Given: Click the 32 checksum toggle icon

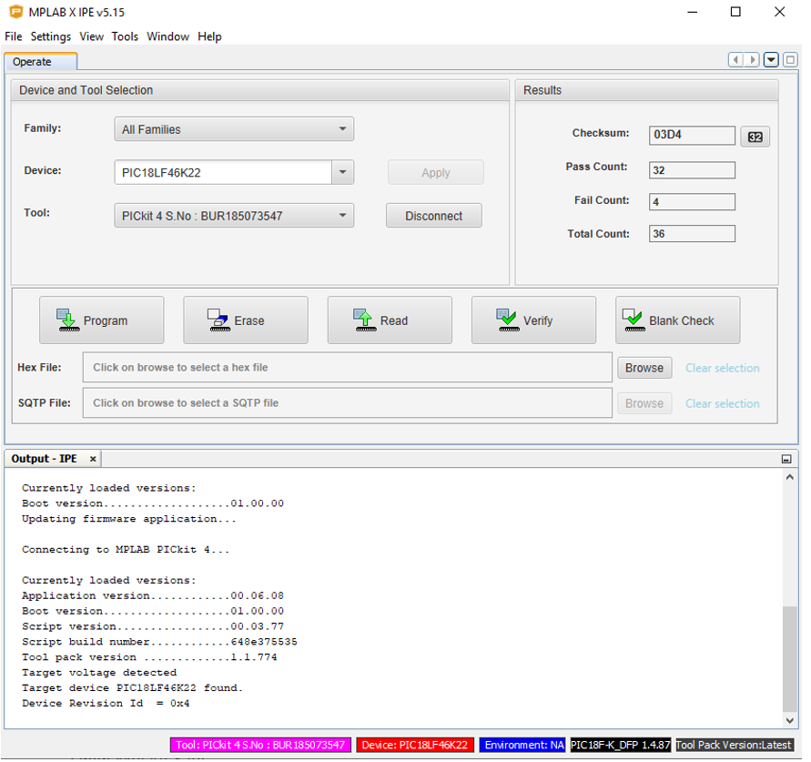Looking at the screenshot, I should click(x=755, y=137).
